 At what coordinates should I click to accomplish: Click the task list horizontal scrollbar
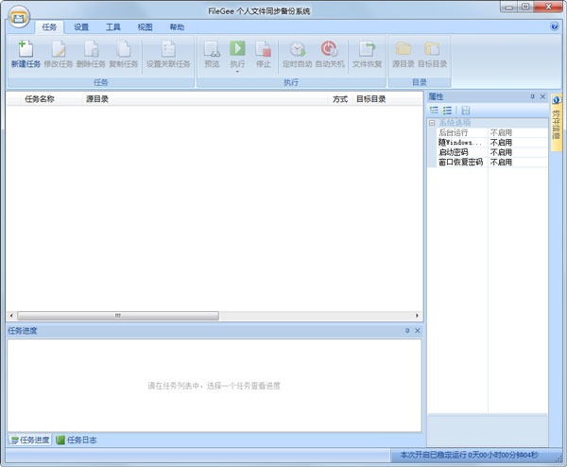click(x=118, y=316)
